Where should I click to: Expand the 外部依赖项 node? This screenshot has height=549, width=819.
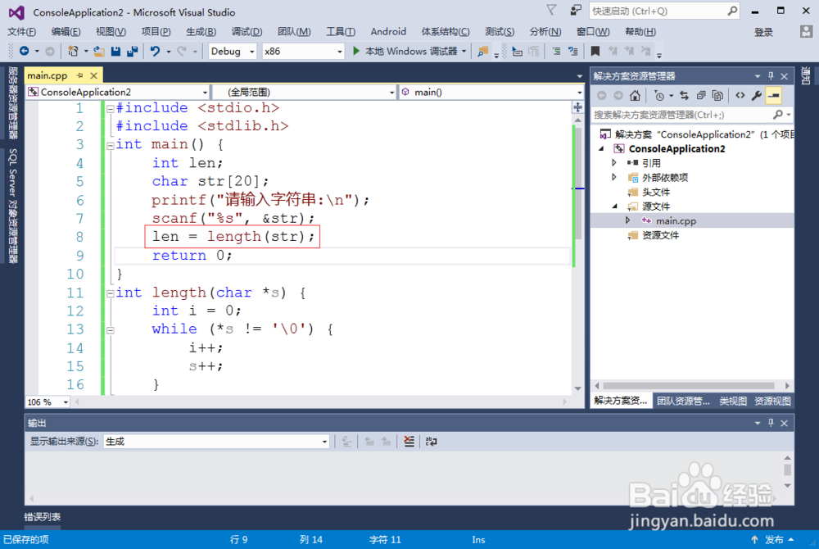coord(614,177)
